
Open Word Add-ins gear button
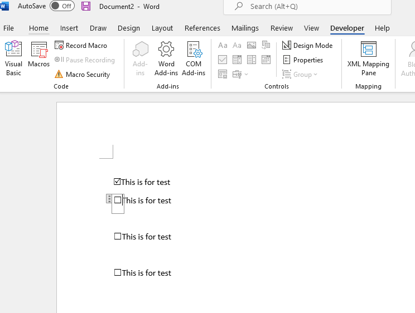(x=166, y=58)
